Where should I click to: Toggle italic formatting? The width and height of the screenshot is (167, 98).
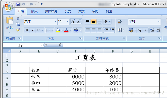[x=33, y=30]
